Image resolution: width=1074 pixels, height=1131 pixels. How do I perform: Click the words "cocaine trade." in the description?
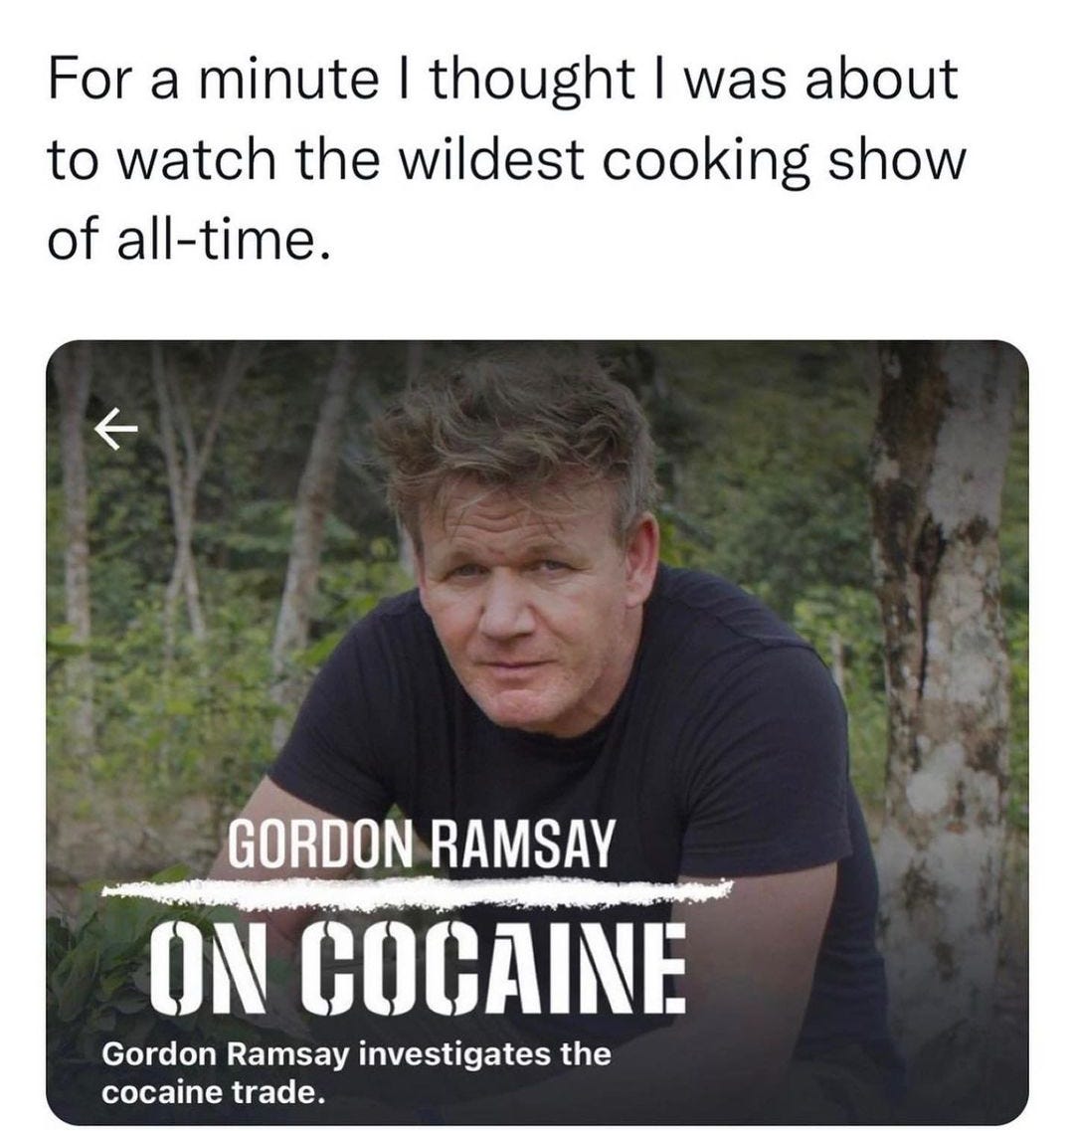[213, 1093]
